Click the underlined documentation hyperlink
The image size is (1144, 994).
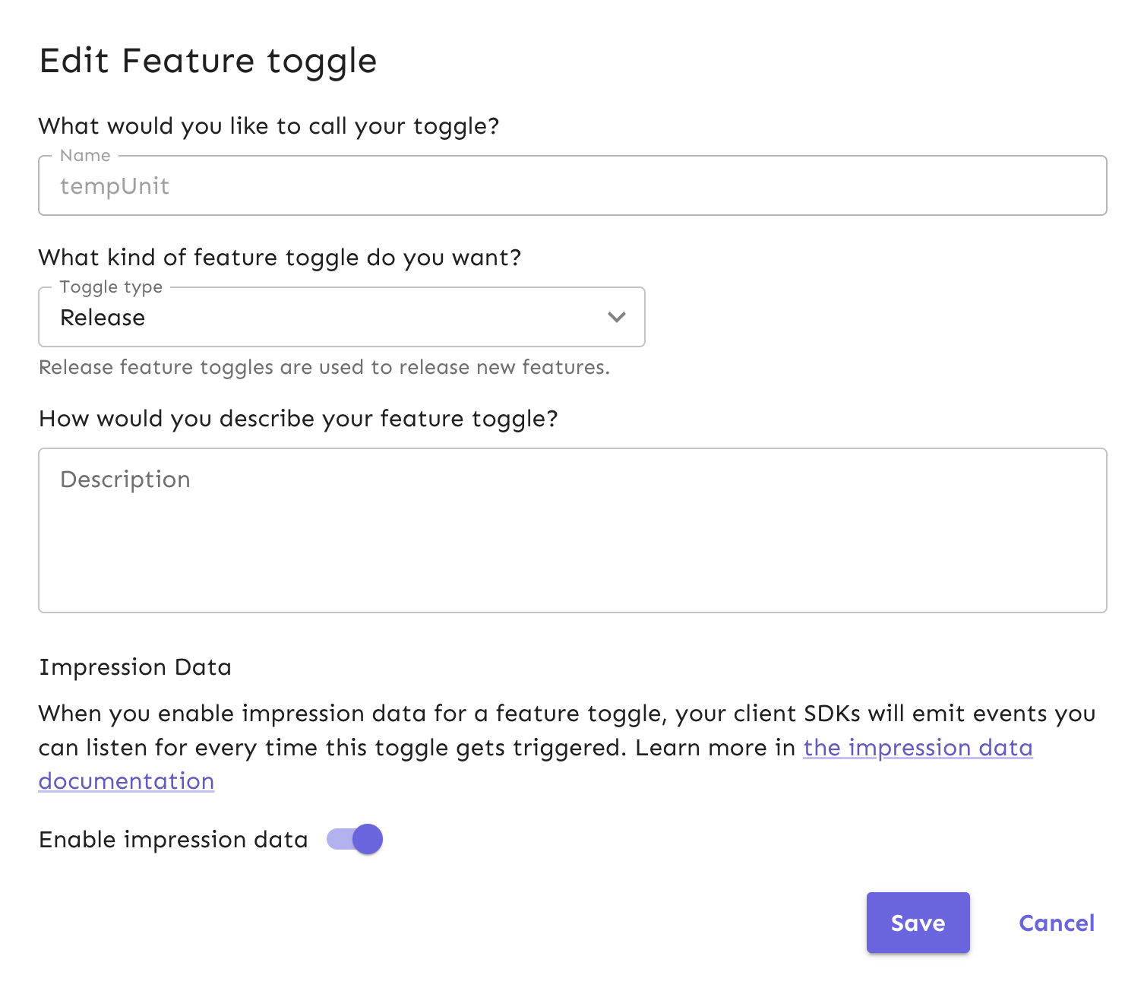pos(917,748)
